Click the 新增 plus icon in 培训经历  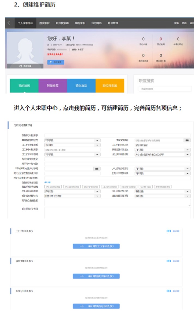pyautogui.click(x=168, y=291)
